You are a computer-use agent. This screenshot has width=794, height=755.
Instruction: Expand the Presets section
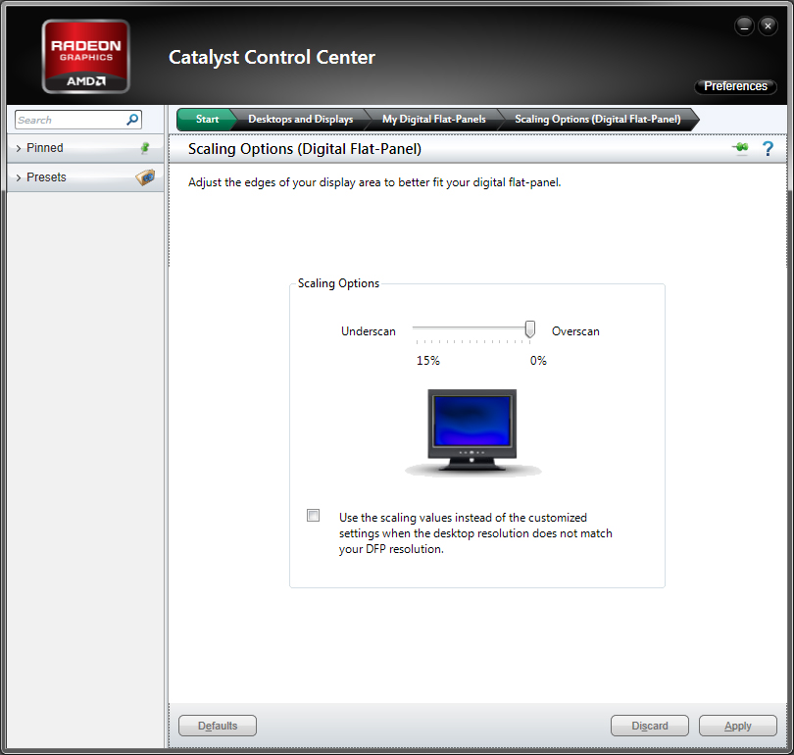click(x=85, y=177)
